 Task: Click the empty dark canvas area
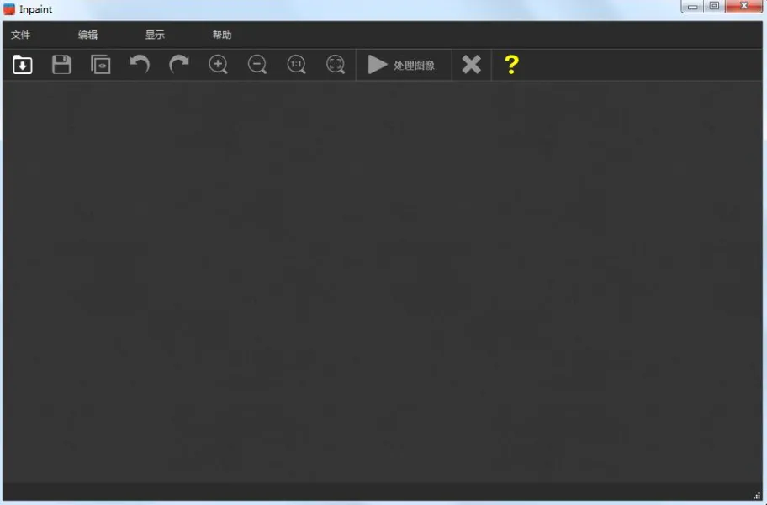(x=383, y=281)
